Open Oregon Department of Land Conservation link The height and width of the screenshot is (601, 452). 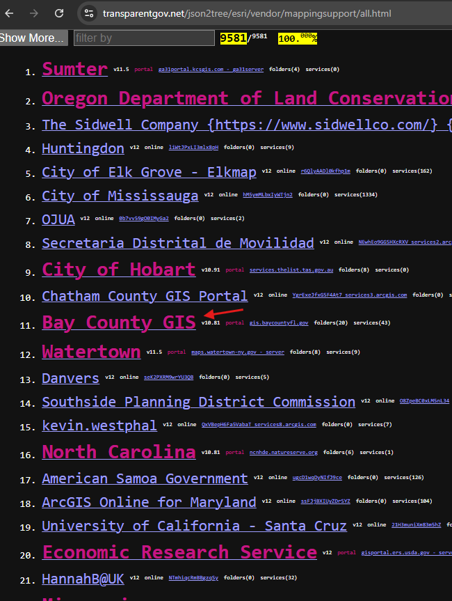point(247,98)
